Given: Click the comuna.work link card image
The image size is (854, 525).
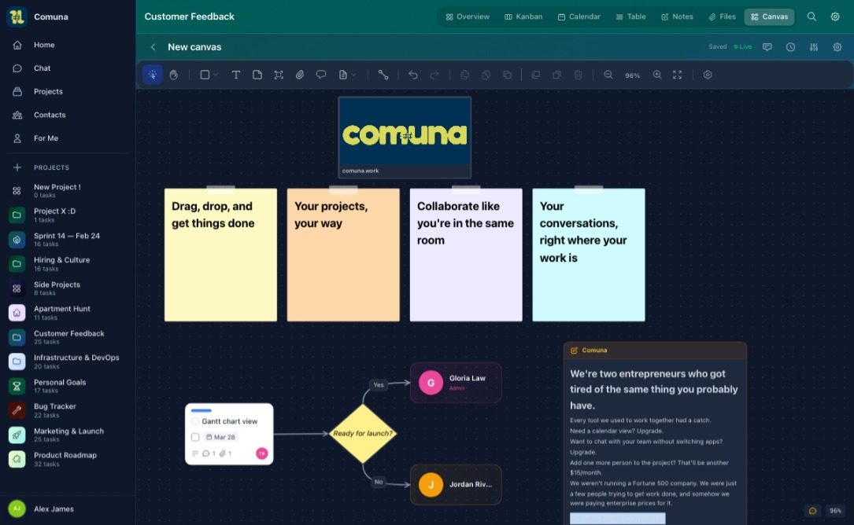Looking at the screenshot, I should (405, 132).
